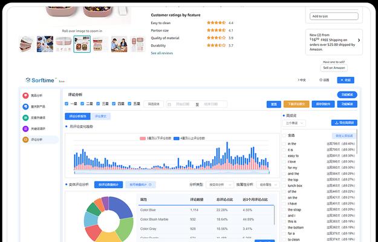Select the count-by-review-quantity tab
The height and width of the screenshot is (242, 378).
click(108, 185)
